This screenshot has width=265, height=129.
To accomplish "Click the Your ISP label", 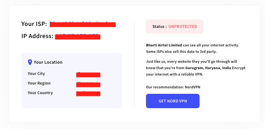I will coord(34,24).
